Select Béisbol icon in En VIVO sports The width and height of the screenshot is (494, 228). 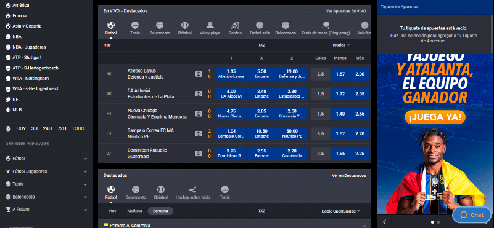[x=184, y=25]
